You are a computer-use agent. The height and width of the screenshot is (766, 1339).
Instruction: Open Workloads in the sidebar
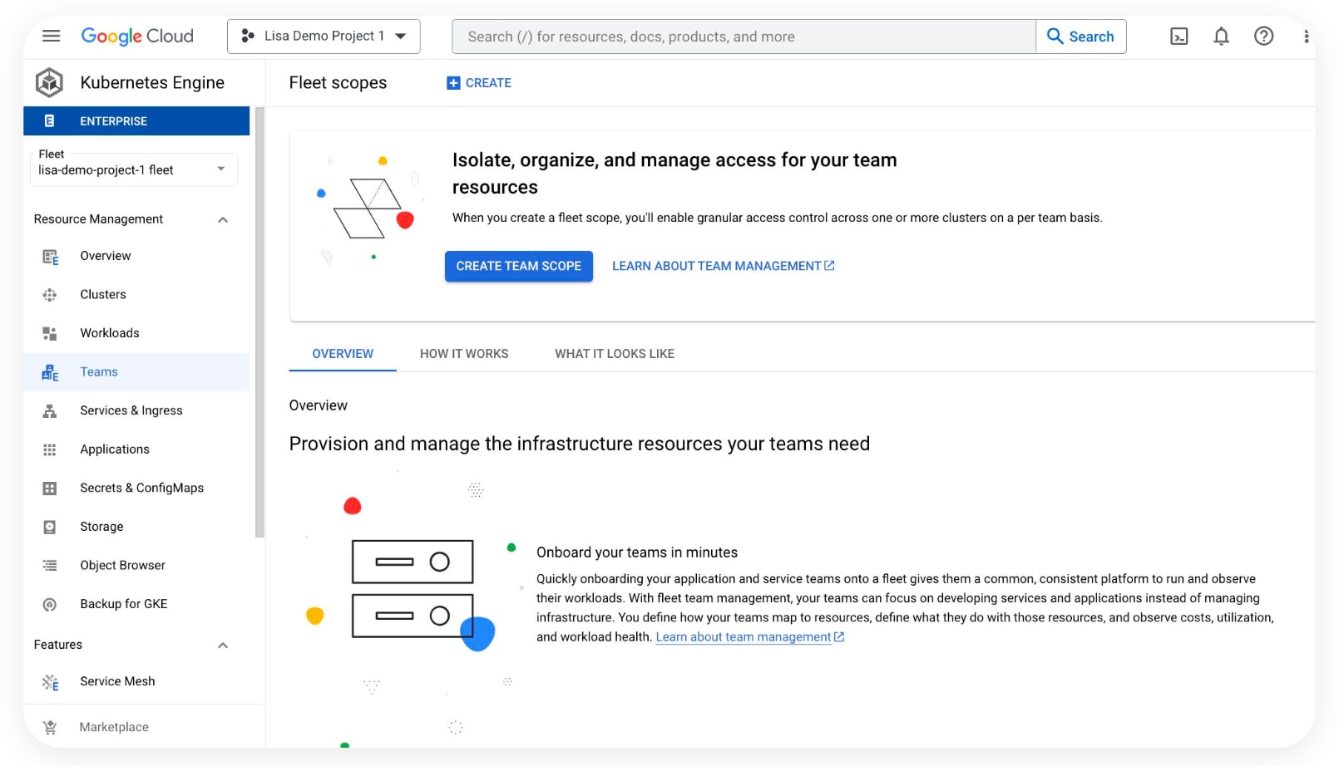tap(136, 333)
